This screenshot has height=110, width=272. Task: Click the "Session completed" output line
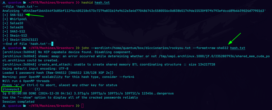click(x=18, y=102)
